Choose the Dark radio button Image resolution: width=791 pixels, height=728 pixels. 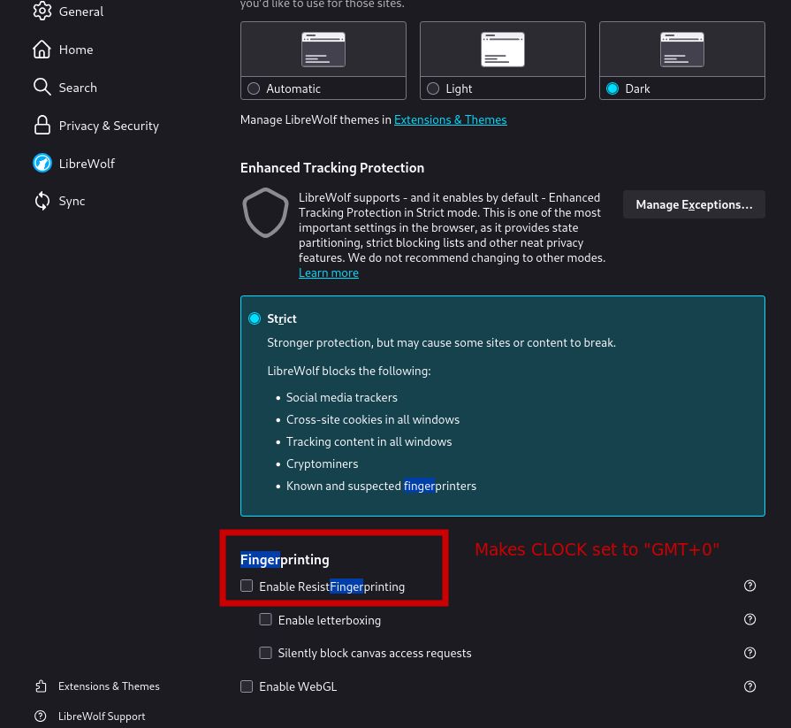(x=612, y=88)
